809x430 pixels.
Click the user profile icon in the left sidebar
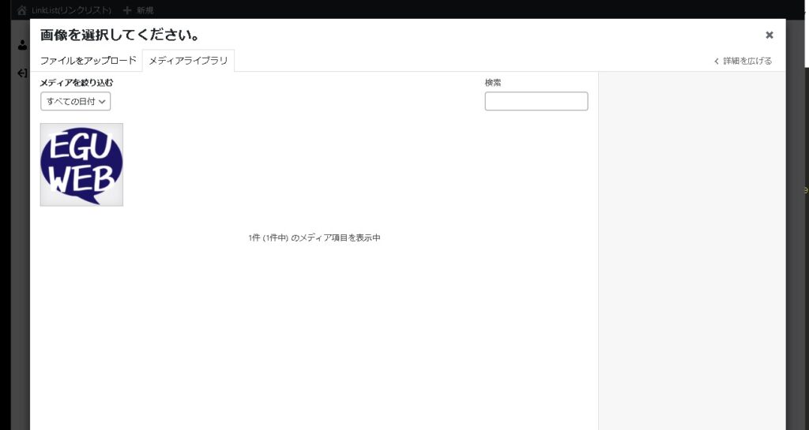(22, 45)
